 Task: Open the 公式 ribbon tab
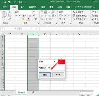(43, 7)
